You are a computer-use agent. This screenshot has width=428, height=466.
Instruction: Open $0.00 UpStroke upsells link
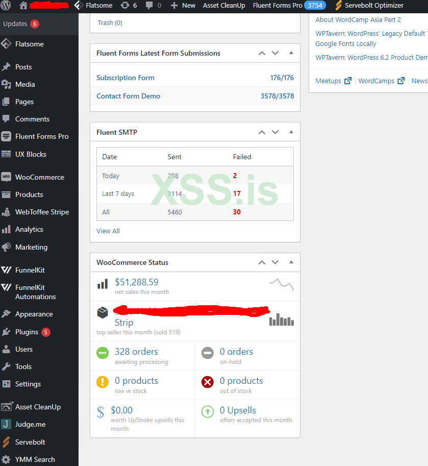122,410
